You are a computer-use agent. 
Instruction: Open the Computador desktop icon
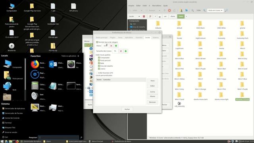(12, 8)
